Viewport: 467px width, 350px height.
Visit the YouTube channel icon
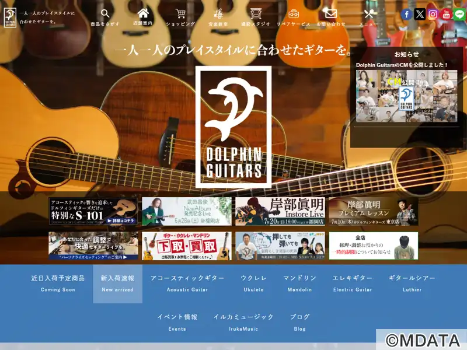446,14
